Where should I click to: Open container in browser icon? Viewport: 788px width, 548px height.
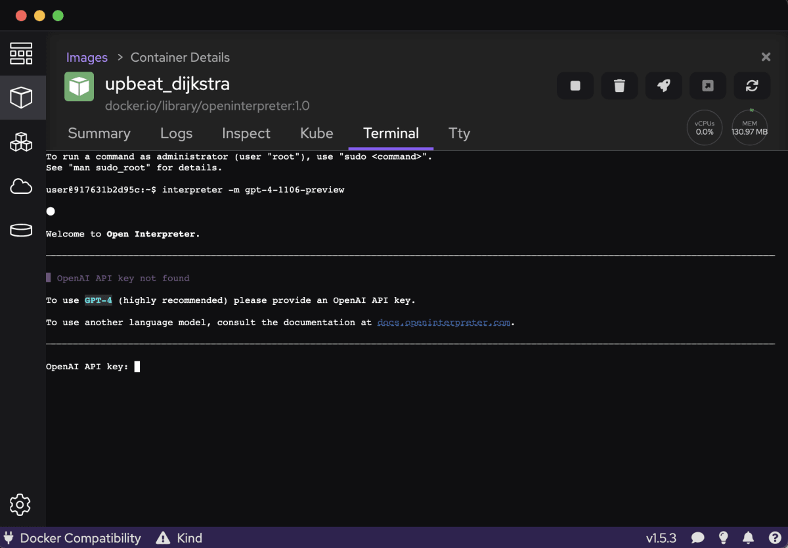(708, 85)
